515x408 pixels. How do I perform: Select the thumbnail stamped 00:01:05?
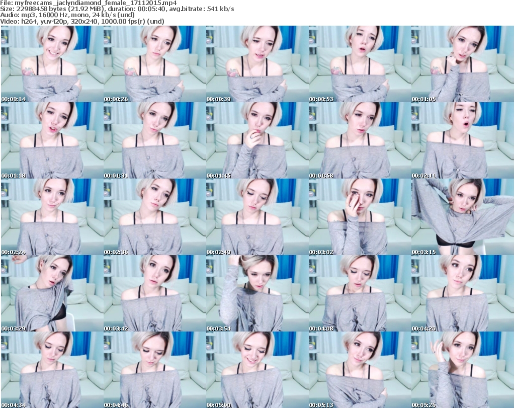coord(463,64)
